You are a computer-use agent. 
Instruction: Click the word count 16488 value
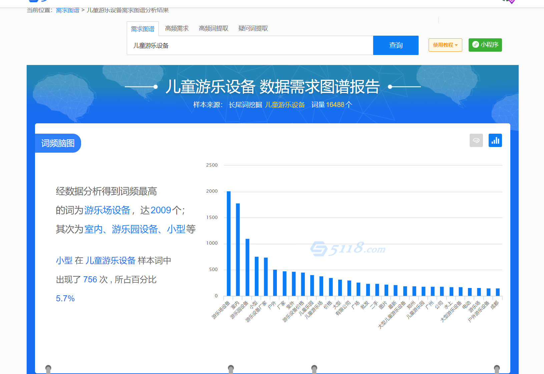point(335,105)
